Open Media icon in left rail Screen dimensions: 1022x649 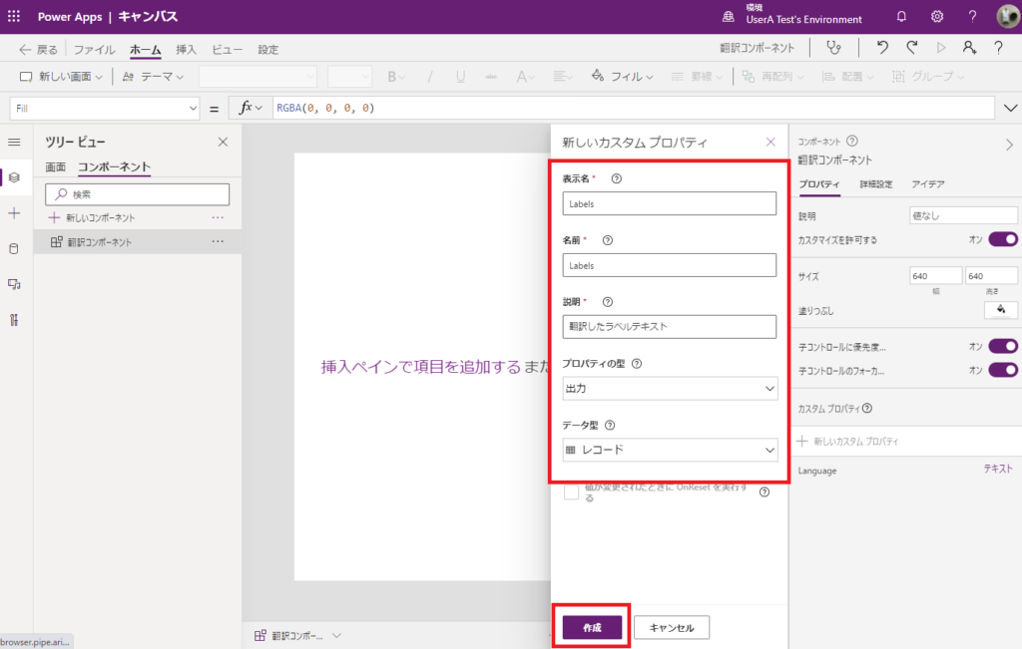[x=14, y=284]
